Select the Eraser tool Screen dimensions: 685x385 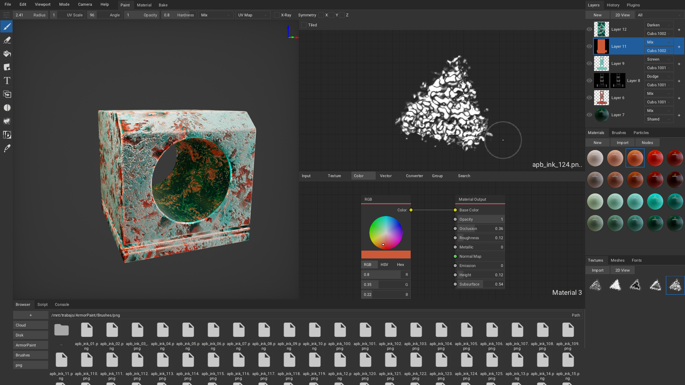[6, 40]
